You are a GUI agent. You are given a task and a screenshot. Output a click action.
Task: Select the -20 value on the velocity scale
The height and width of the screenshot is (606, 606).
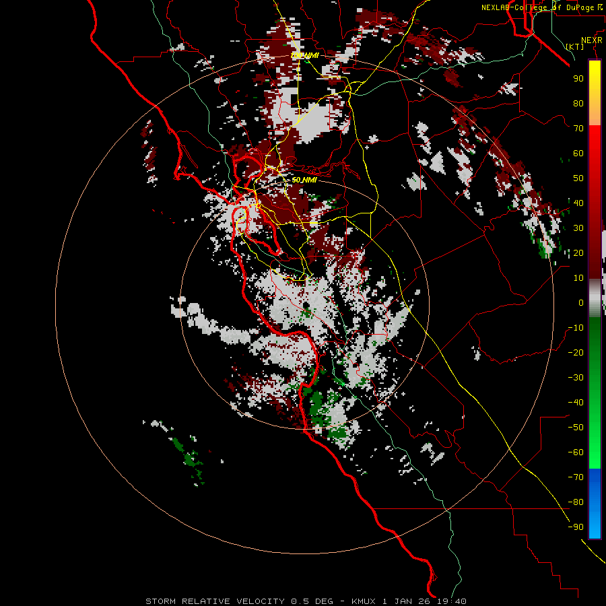tap(576, 352)
